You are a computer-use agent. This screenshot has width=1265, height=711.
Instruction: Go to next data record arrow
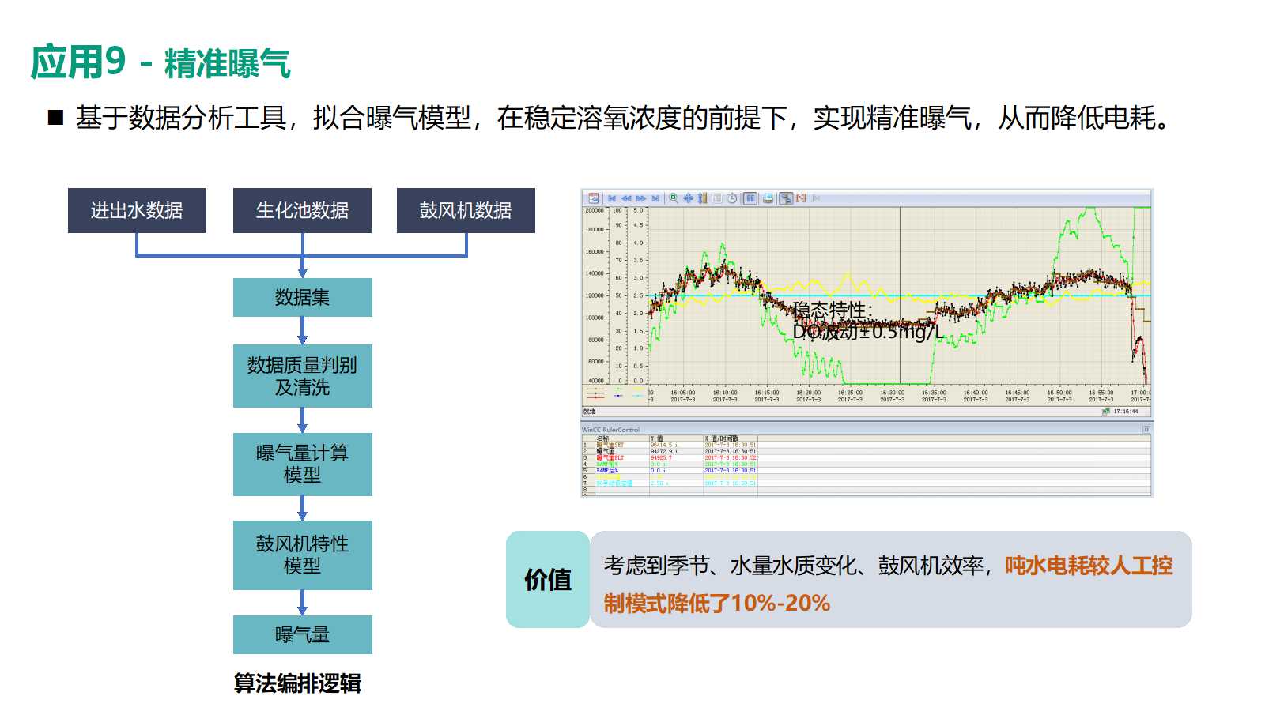(x=640, y=198)
